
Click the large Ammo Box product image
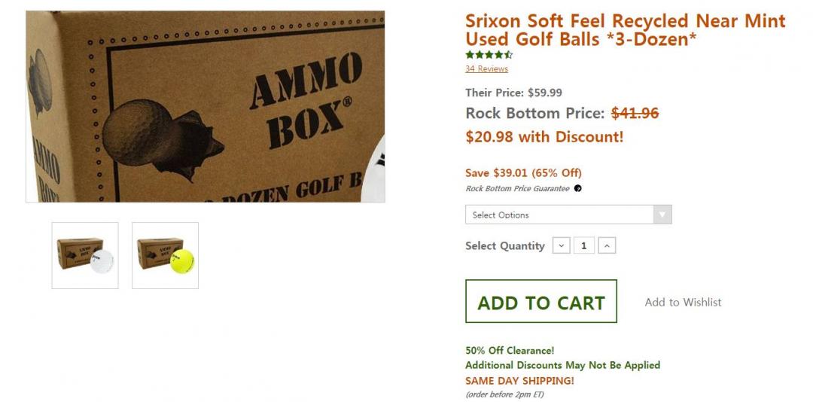pyautogui.click(x=206, y=107)
